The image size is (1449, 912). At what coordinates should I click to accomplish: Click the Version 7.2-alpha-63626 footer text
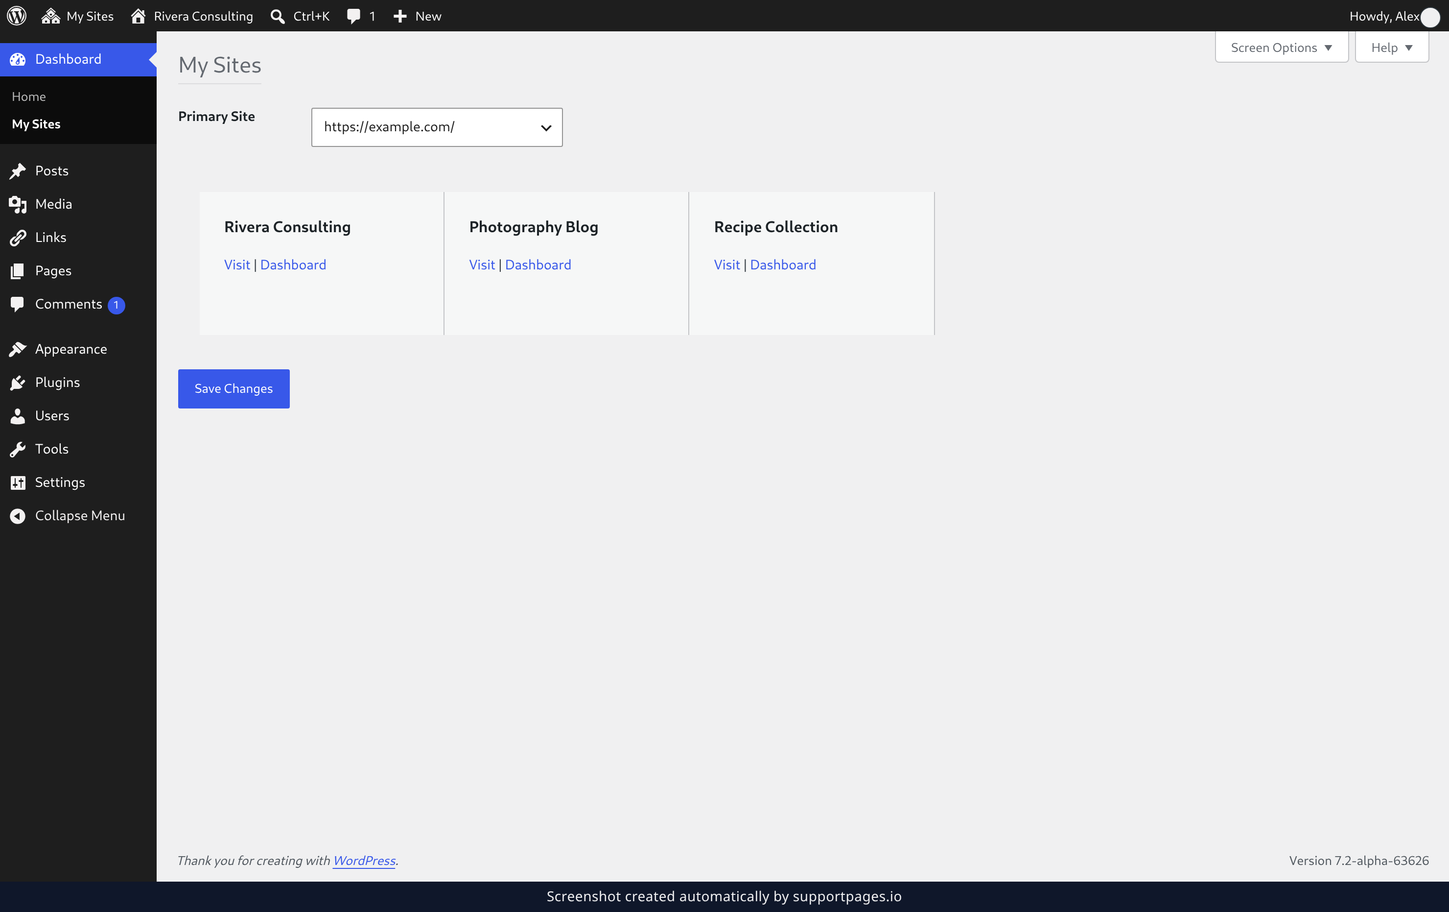pos(1359,861)
